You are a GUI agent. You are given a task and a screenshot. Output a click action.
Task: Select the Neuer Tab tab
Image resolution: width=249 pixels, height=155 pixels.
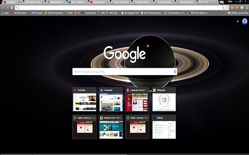pos(207,2)
